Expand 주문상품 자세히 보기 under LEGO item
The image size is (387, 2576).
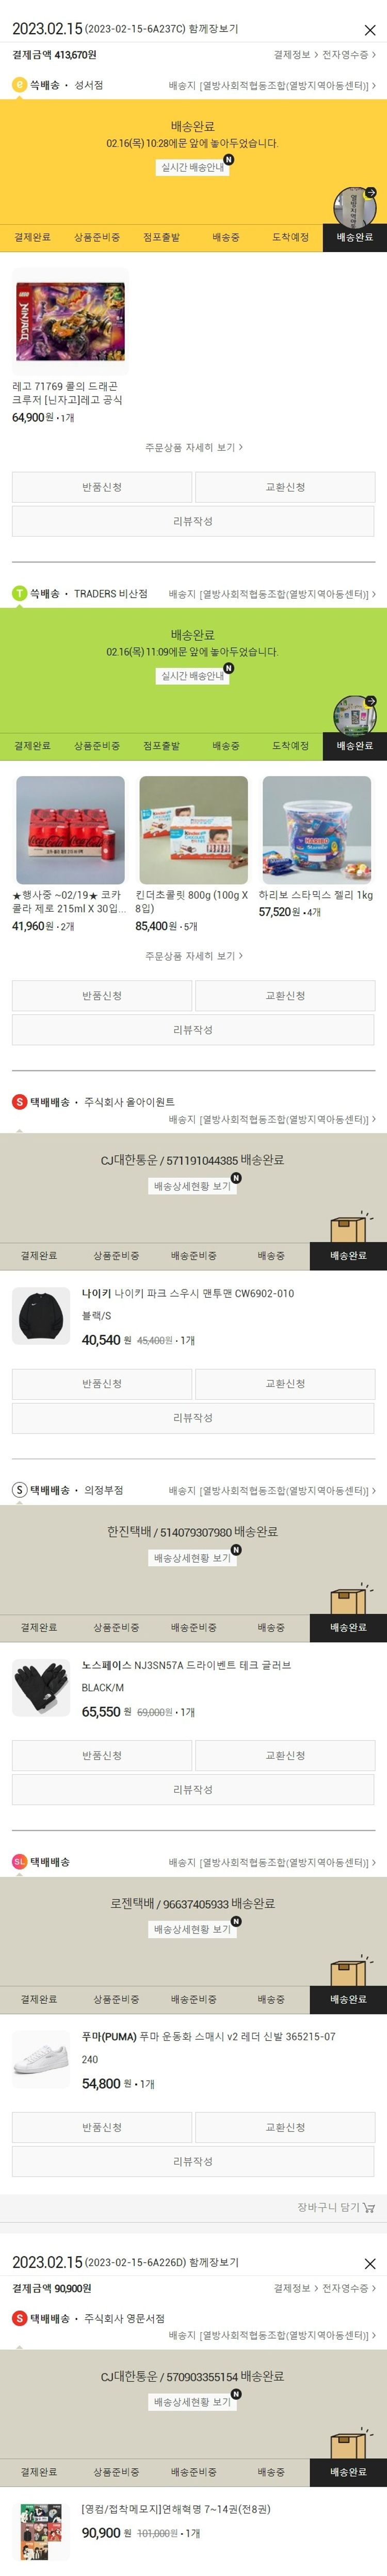[193, 447]
